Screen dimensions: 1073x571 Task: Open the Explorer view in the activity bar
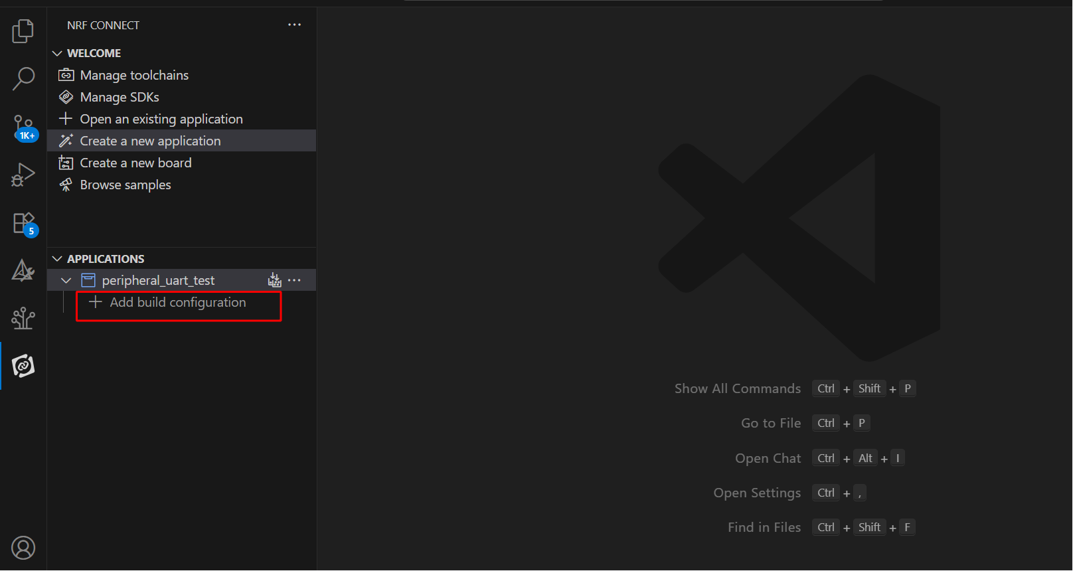click(23, 31)
